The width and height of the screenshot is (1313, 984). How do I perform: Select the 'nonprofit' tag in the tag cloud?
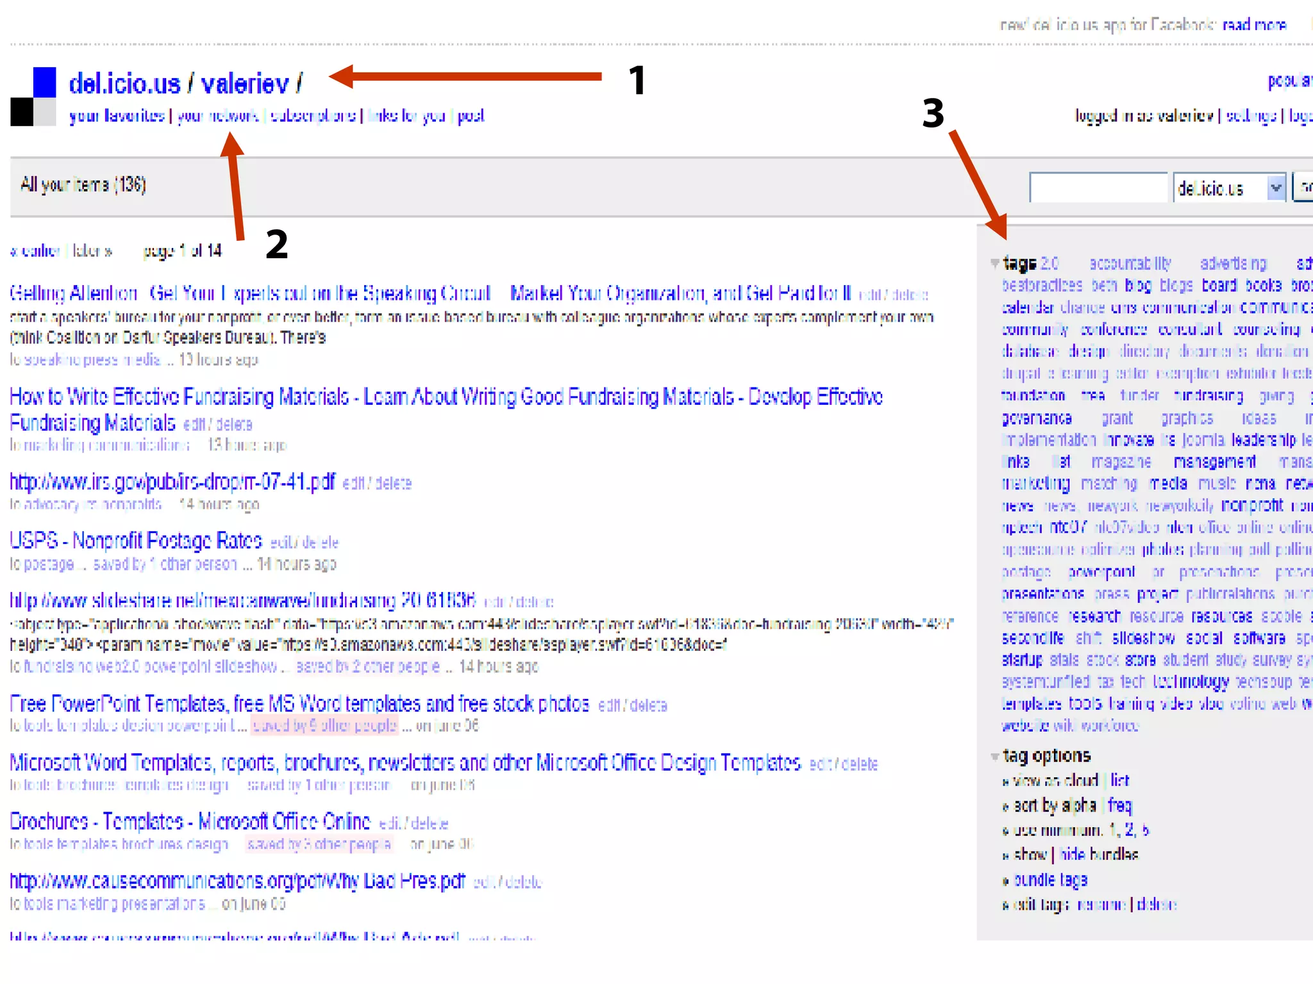click(1252, 505)
